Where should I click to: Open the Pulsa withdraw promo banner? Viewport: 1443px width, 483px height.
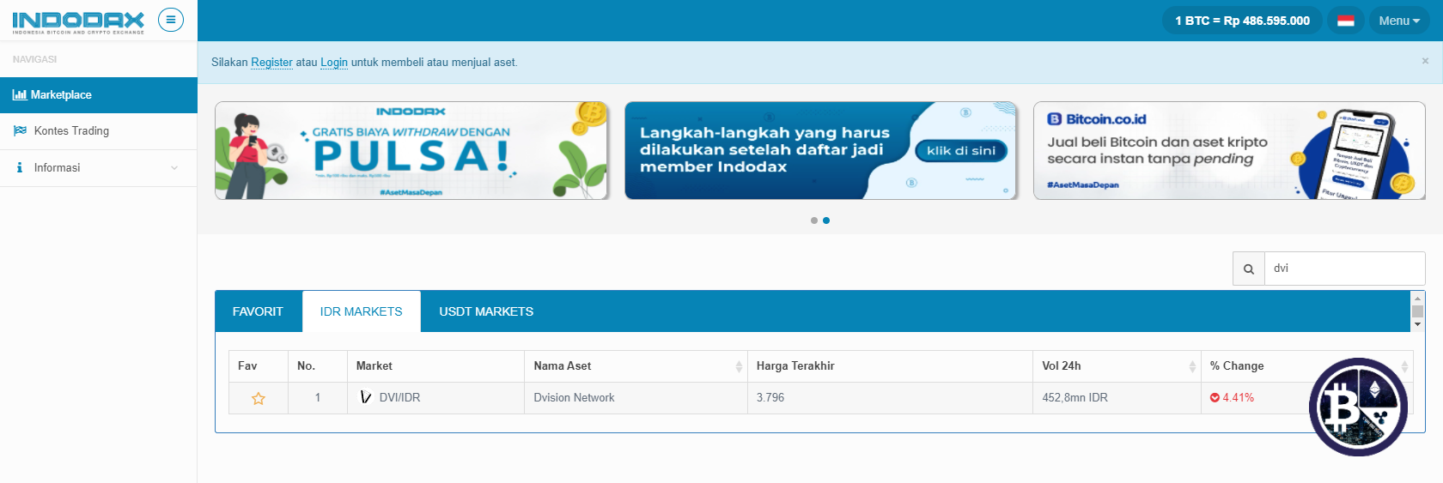[412, 151]
